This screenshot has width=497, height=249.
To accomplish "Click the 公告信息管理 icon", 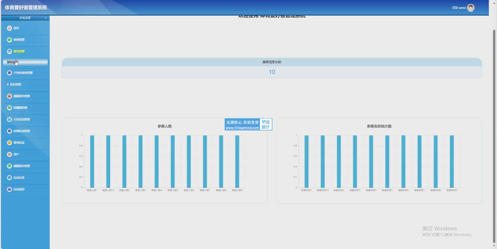I will [9, 119].
